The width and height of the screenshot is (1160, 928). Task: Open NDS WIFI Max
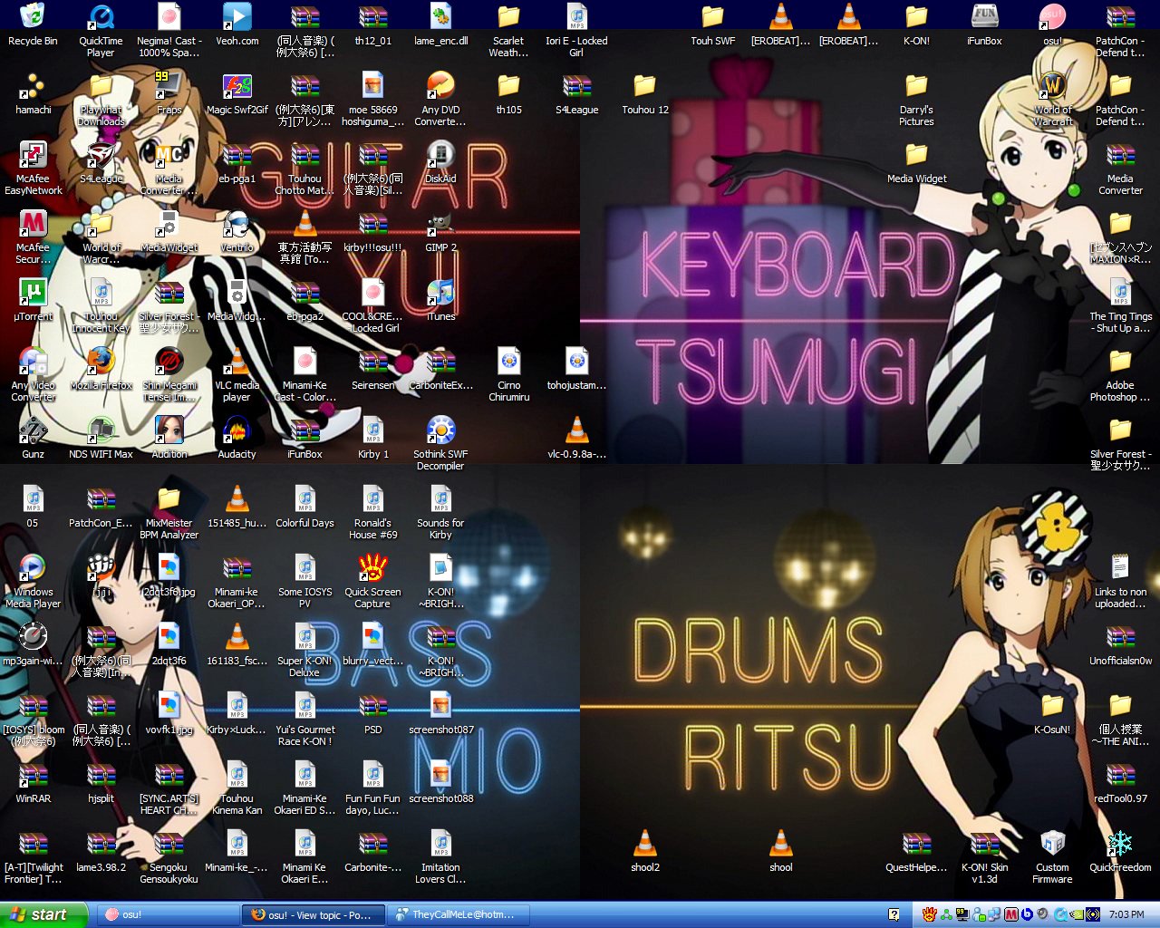[x=101, y=439]
